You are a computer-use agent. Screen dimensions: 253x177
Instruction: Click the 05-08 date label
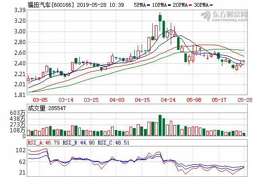(x=194, y=100)
